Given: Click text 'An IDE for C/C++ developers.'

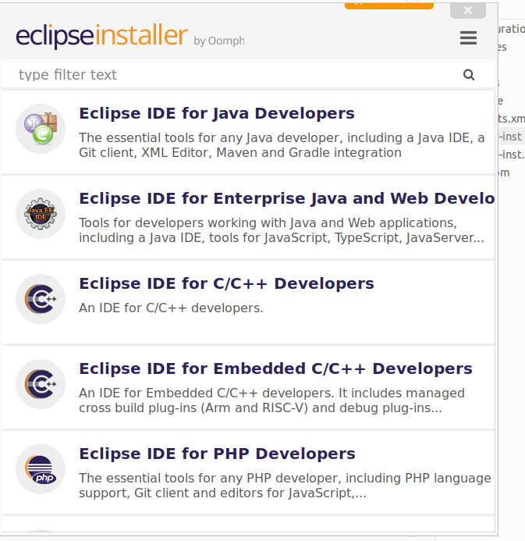Looking at the screenshot, I should (x=171, y=308).
